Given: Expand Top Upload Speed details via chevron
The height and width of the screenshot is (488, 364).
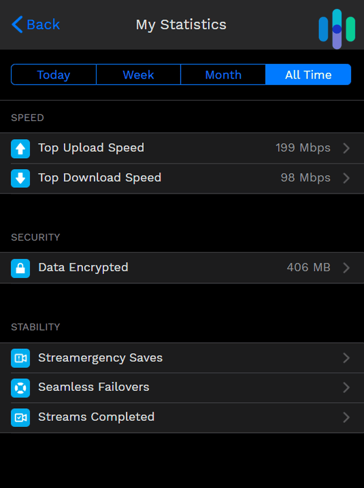Looking at the screenshot, I should pyautogui.click(x=346, y=148).
